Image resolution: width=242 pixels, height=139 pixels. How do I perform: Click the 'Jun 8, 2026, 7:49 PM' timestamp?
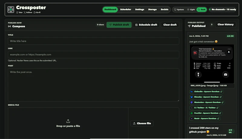click(199, 36)
